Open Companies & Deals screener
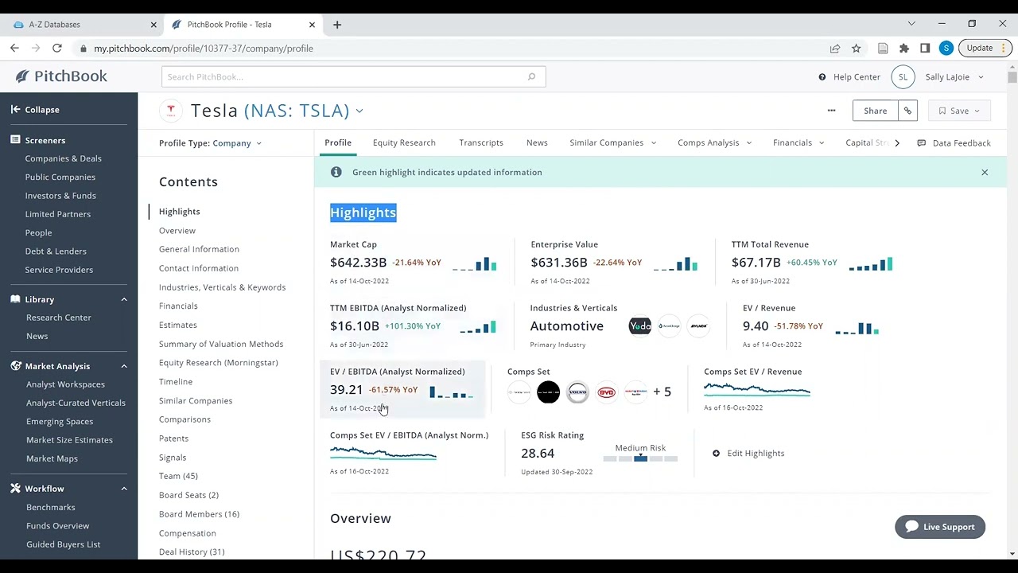The width and height of the screenshot is (1018, 573). [x=63, y=158]
